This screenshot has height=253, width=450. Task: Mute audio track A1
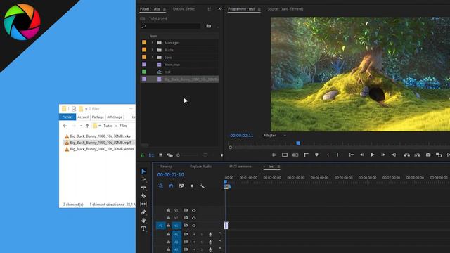(x=194, y=234)
